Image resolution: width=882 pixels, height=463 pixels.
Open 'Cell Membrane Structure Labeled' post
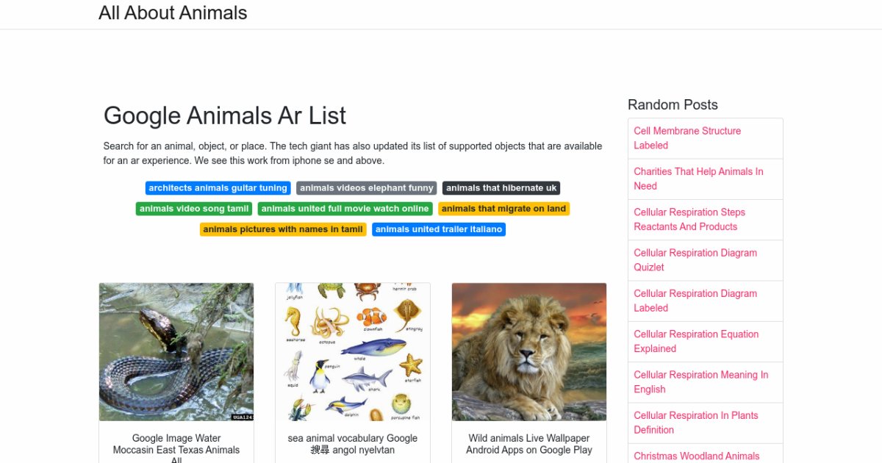[687, 138]
